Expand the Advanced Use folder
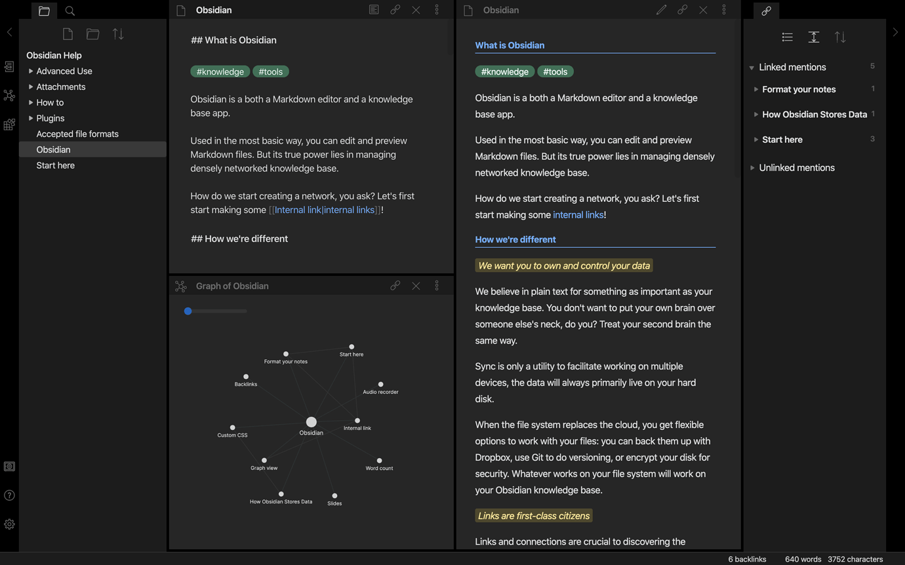The image size is (905, 565). point(31,71)
